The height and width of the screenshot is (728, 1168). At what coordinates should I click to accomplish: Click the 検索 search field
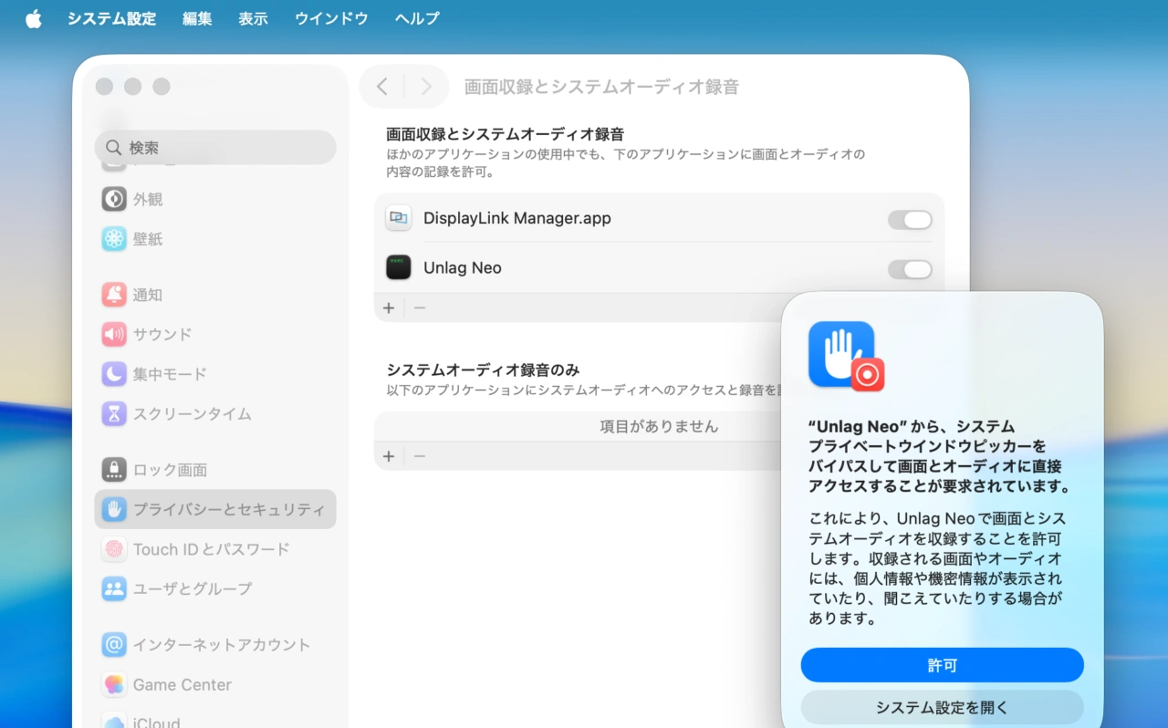[x=215, y=147]
